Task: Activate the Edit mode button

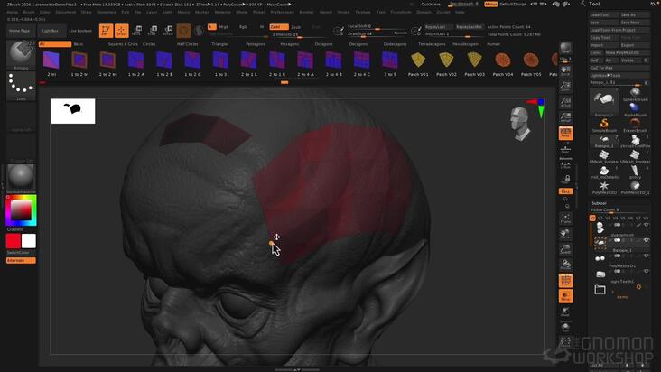Action: click(x=106, y=31)
